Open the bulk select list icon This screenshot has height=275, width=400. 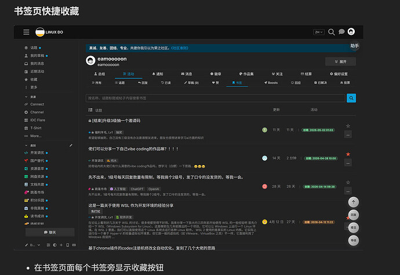(x=90, y=110)
